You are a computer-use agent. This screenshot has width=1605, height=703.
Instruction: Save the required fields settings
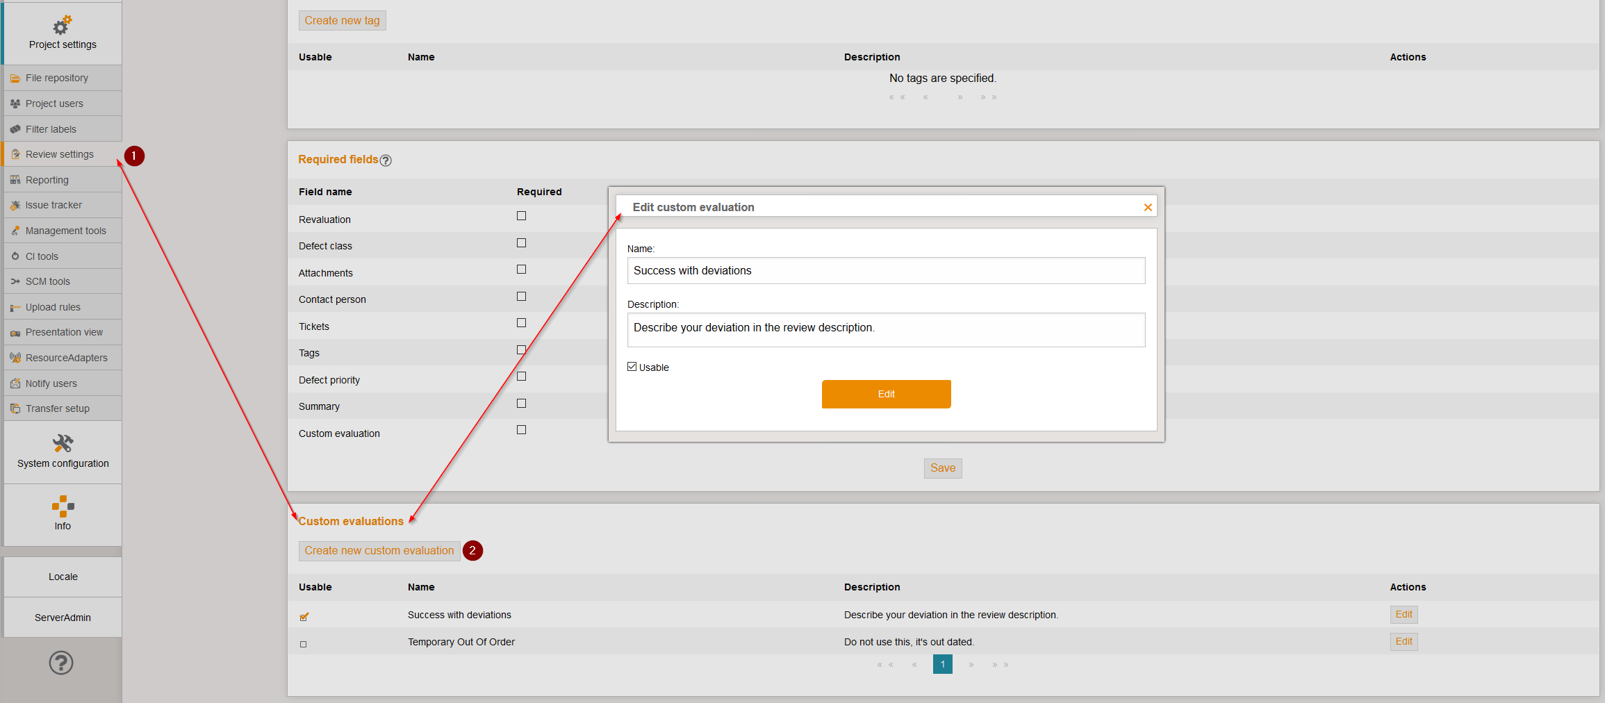(x=942, y=468)
